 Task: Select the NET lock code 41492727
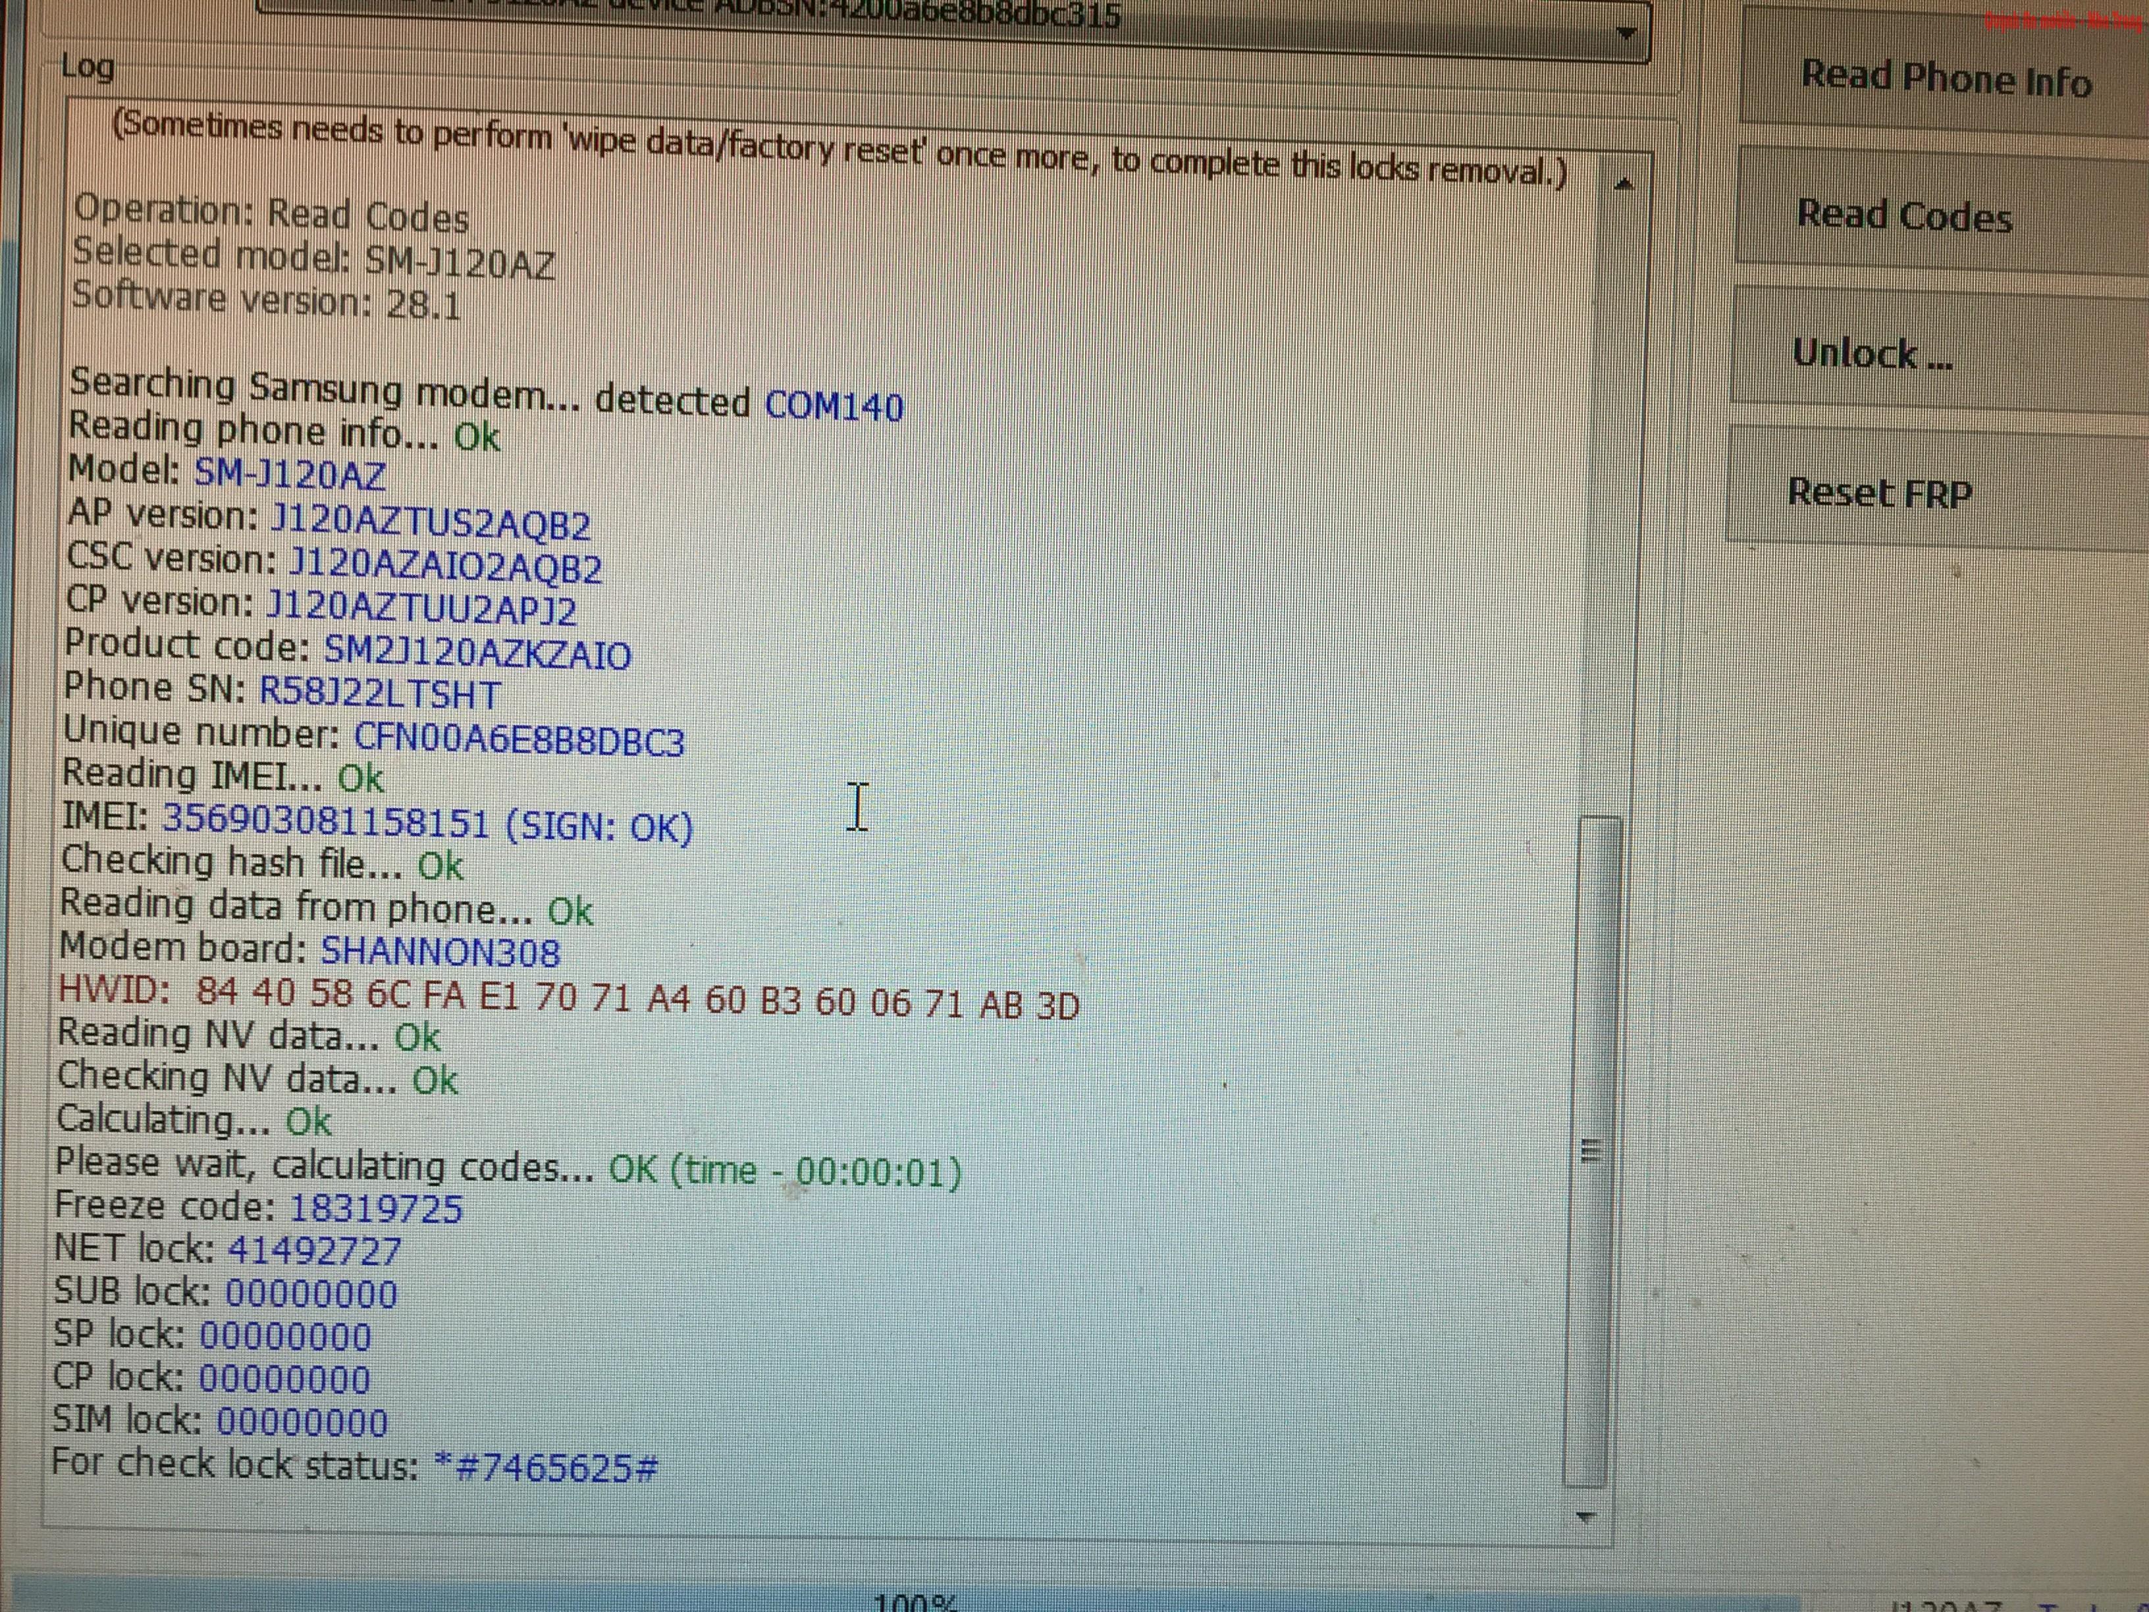tap(314, 1250)
